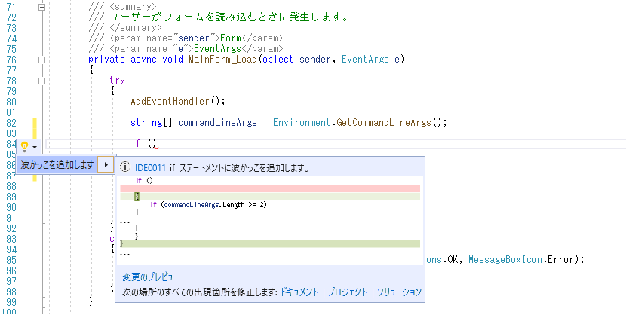Select 波かっこを追加します quick action
The height and width of the screenshot is (324, 626).
pyautogui.click(x=57, y=164)
